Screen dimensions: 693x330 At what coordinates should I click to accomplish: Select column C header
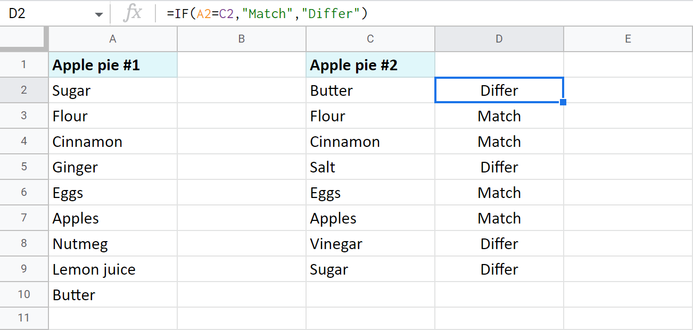coord(370,39)
